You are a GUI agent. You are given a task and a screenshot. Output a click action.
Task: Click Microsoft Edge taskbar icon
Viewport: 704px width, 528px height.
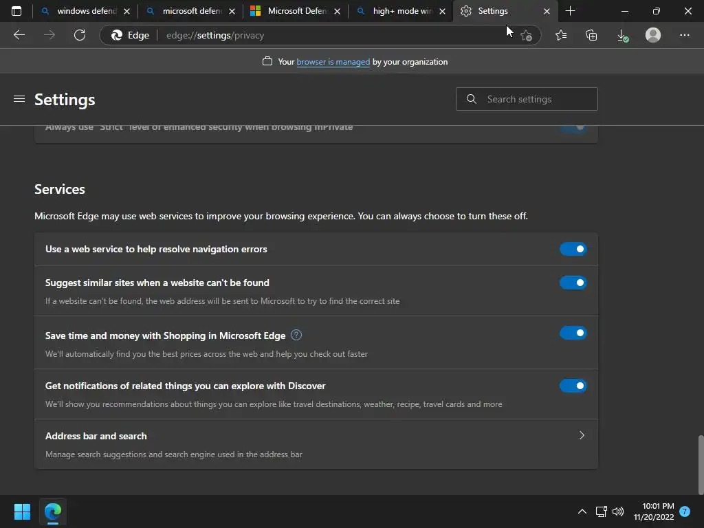coord(53,511)
